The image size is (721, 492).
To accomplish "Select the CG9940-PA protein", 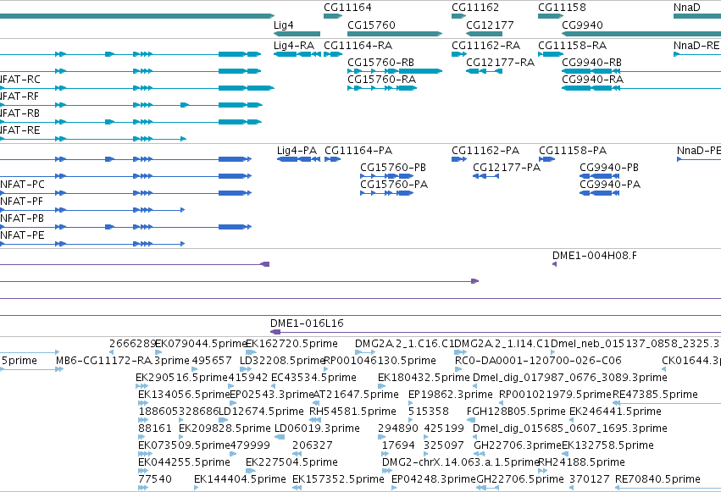I will coord(600,193).
